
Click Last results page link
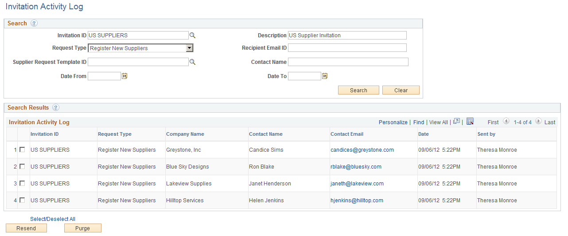click(x=550, y=122)
